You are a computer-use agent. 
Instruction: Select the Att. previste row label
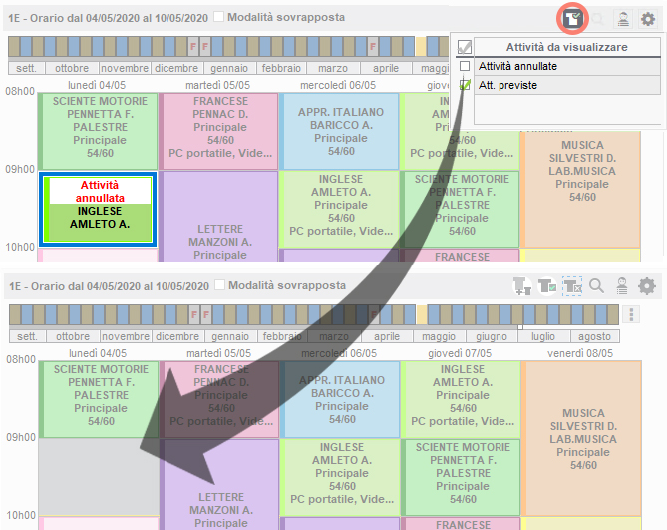click(507, 85)
